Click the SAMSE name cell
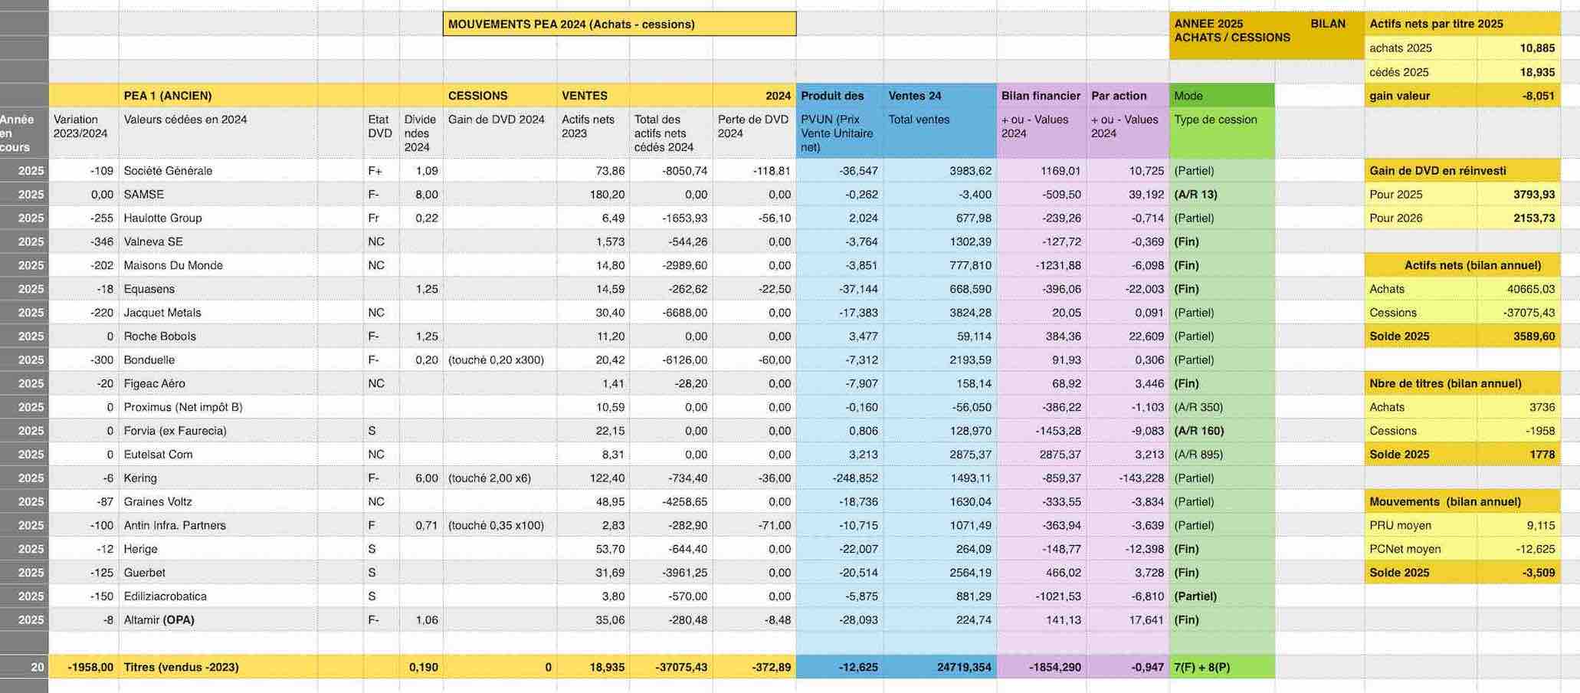Viewport: 1580px width, 693px height. click(218, 195)
